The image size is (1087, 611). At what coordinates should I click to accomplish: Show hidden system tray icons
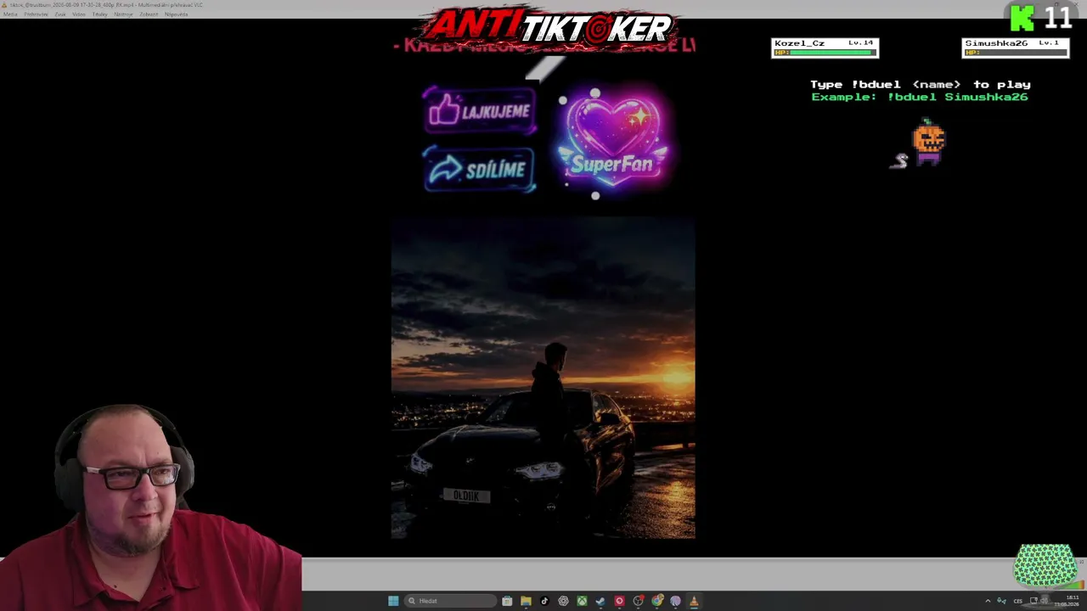(988, 601)
